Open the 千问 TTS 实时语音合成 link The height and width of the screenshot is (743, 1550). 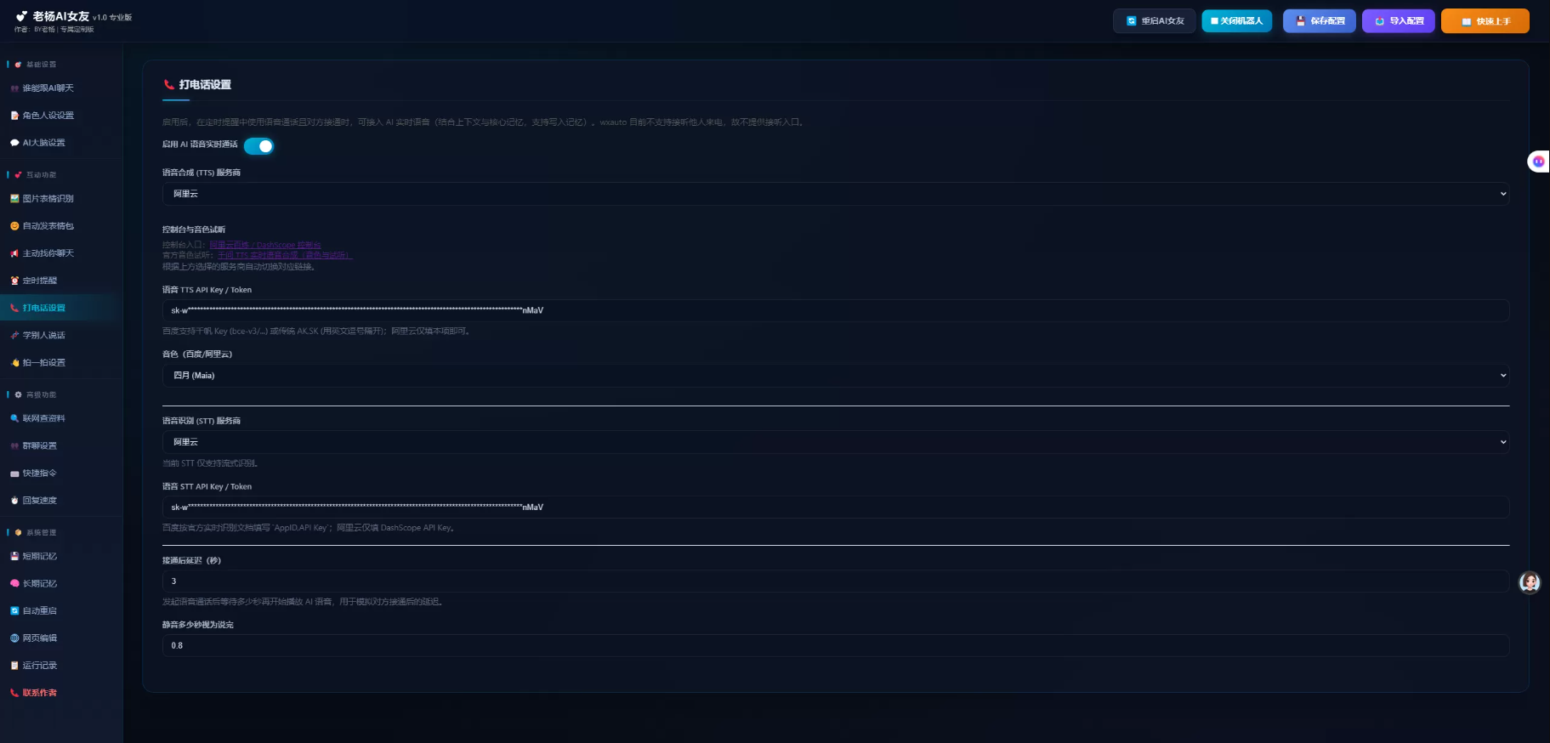coord(284,255)
